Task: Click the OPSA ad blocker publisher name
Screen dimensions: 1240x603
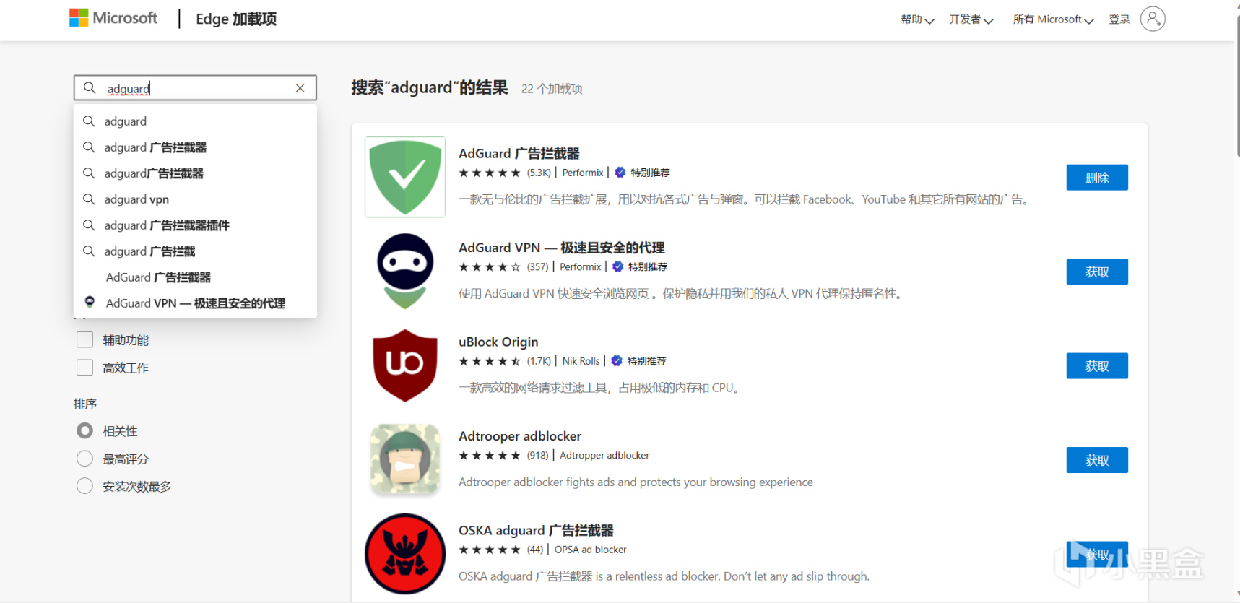Action: [x=591, y=550]
